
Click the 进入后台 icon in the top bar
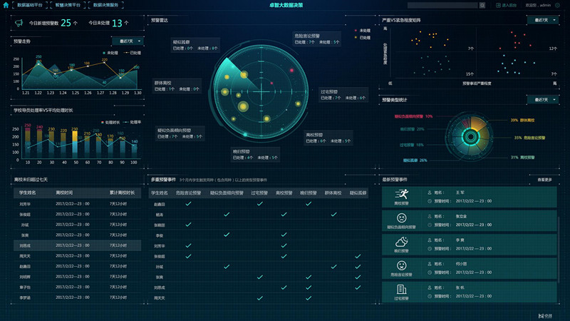click(x=499, y=5)
